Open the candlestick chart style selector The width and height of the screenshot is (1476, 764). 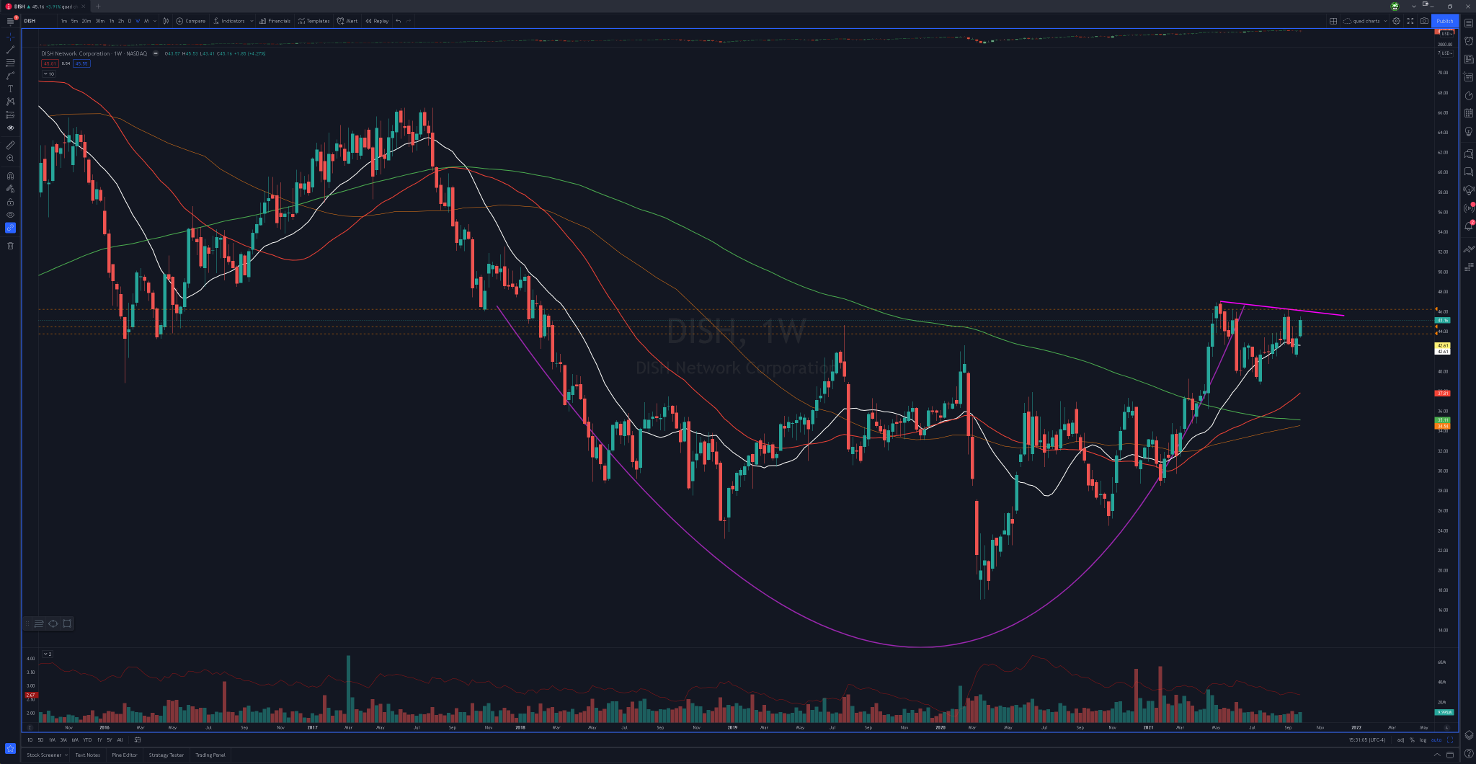tap(166, 21)
